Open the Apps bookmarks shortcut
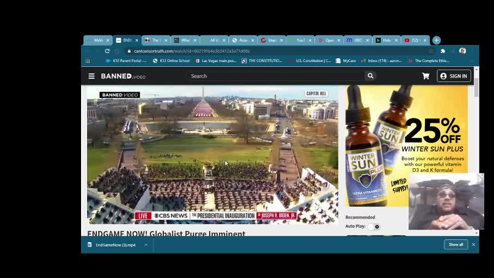The width and height of the screenshot is (494, 278). (88, 61)
